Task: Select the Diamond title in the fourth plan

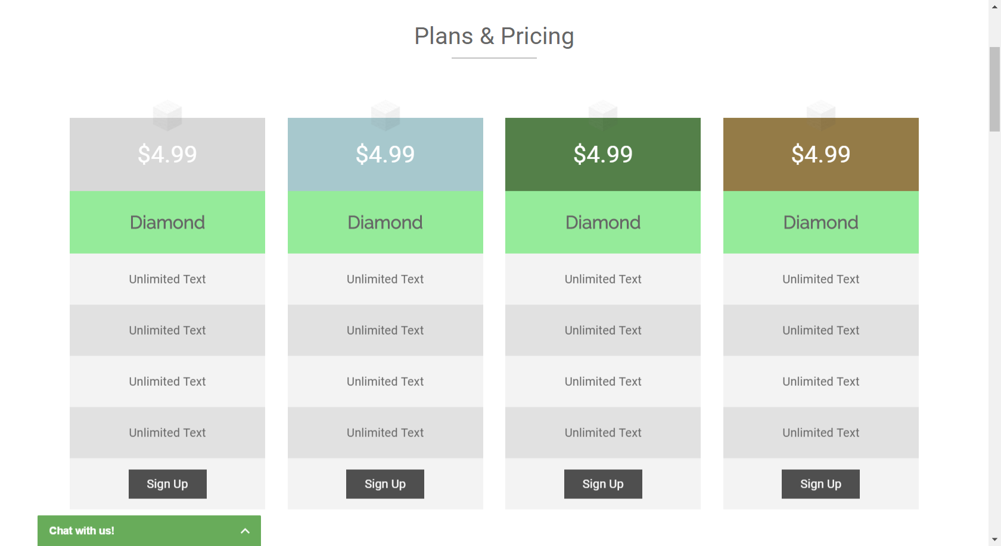Action: coord(821,223)
